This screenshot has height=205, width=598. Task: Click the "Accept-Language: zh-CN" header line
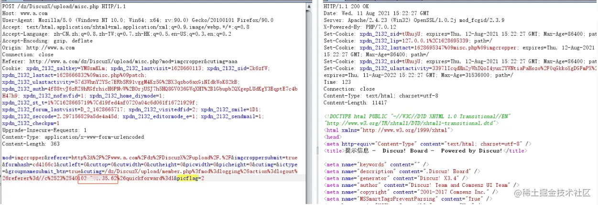pos(117,34)
